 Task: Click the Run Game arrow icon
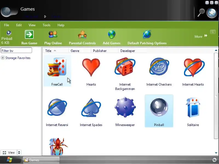29,34
